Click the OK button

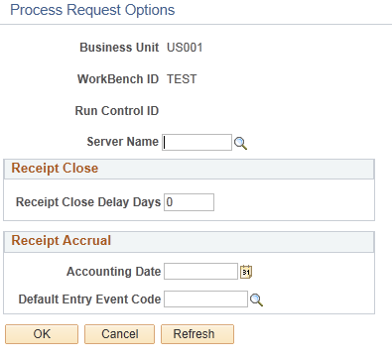(x=42, y=334)
